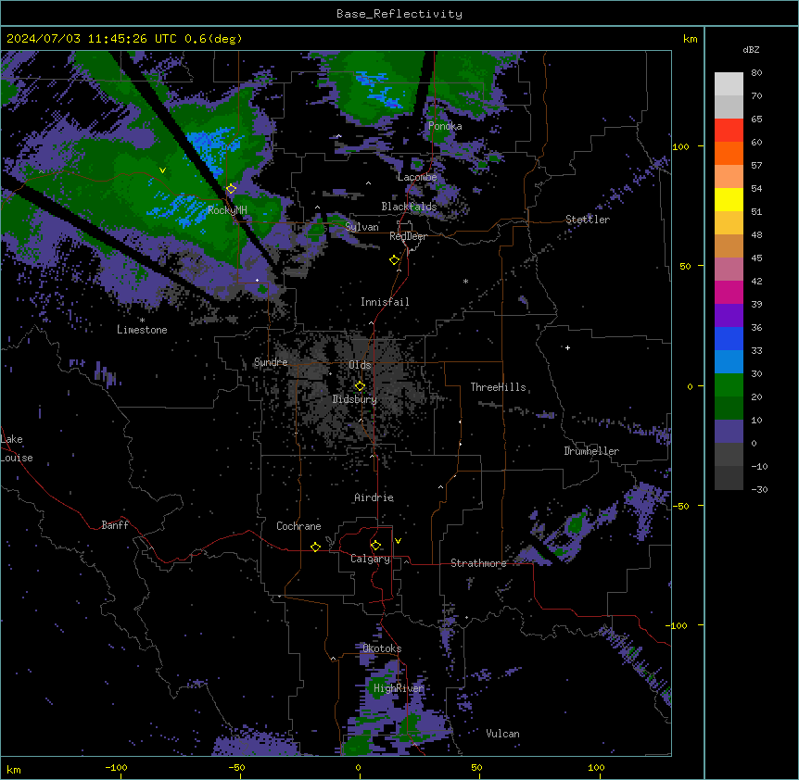The image size is (799, 780).
Task: Click the Airdrie label
Action: (374, 497)
